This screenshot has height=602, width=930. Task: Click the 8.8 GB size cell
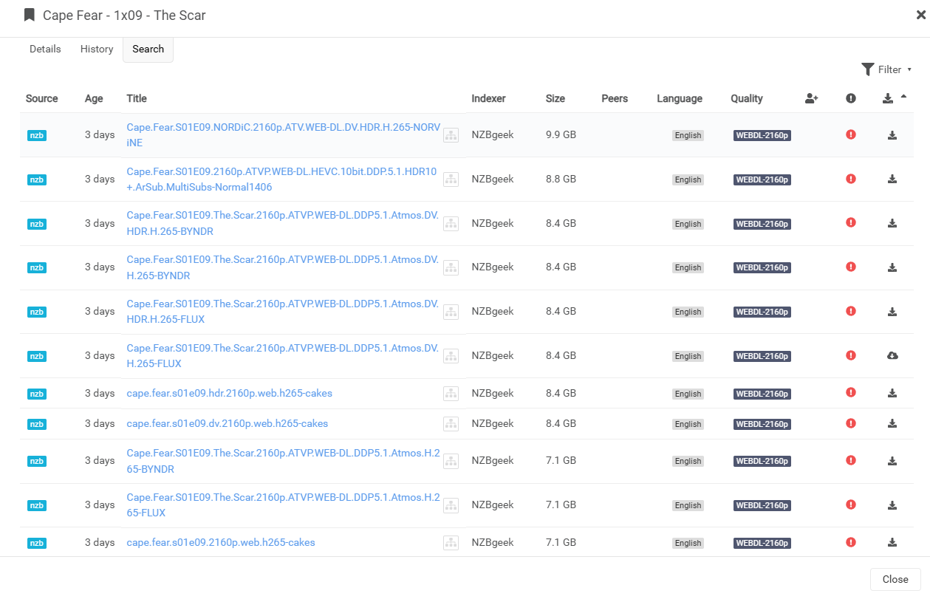(561, 179)
